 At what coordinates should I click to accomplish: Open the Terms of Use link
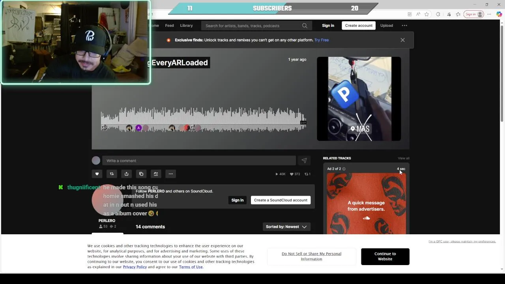[x=191, y=267]
